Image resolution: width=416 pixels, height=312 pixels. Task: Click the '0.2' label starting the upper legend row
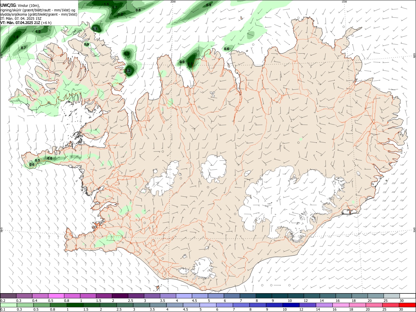pos(3,301)
